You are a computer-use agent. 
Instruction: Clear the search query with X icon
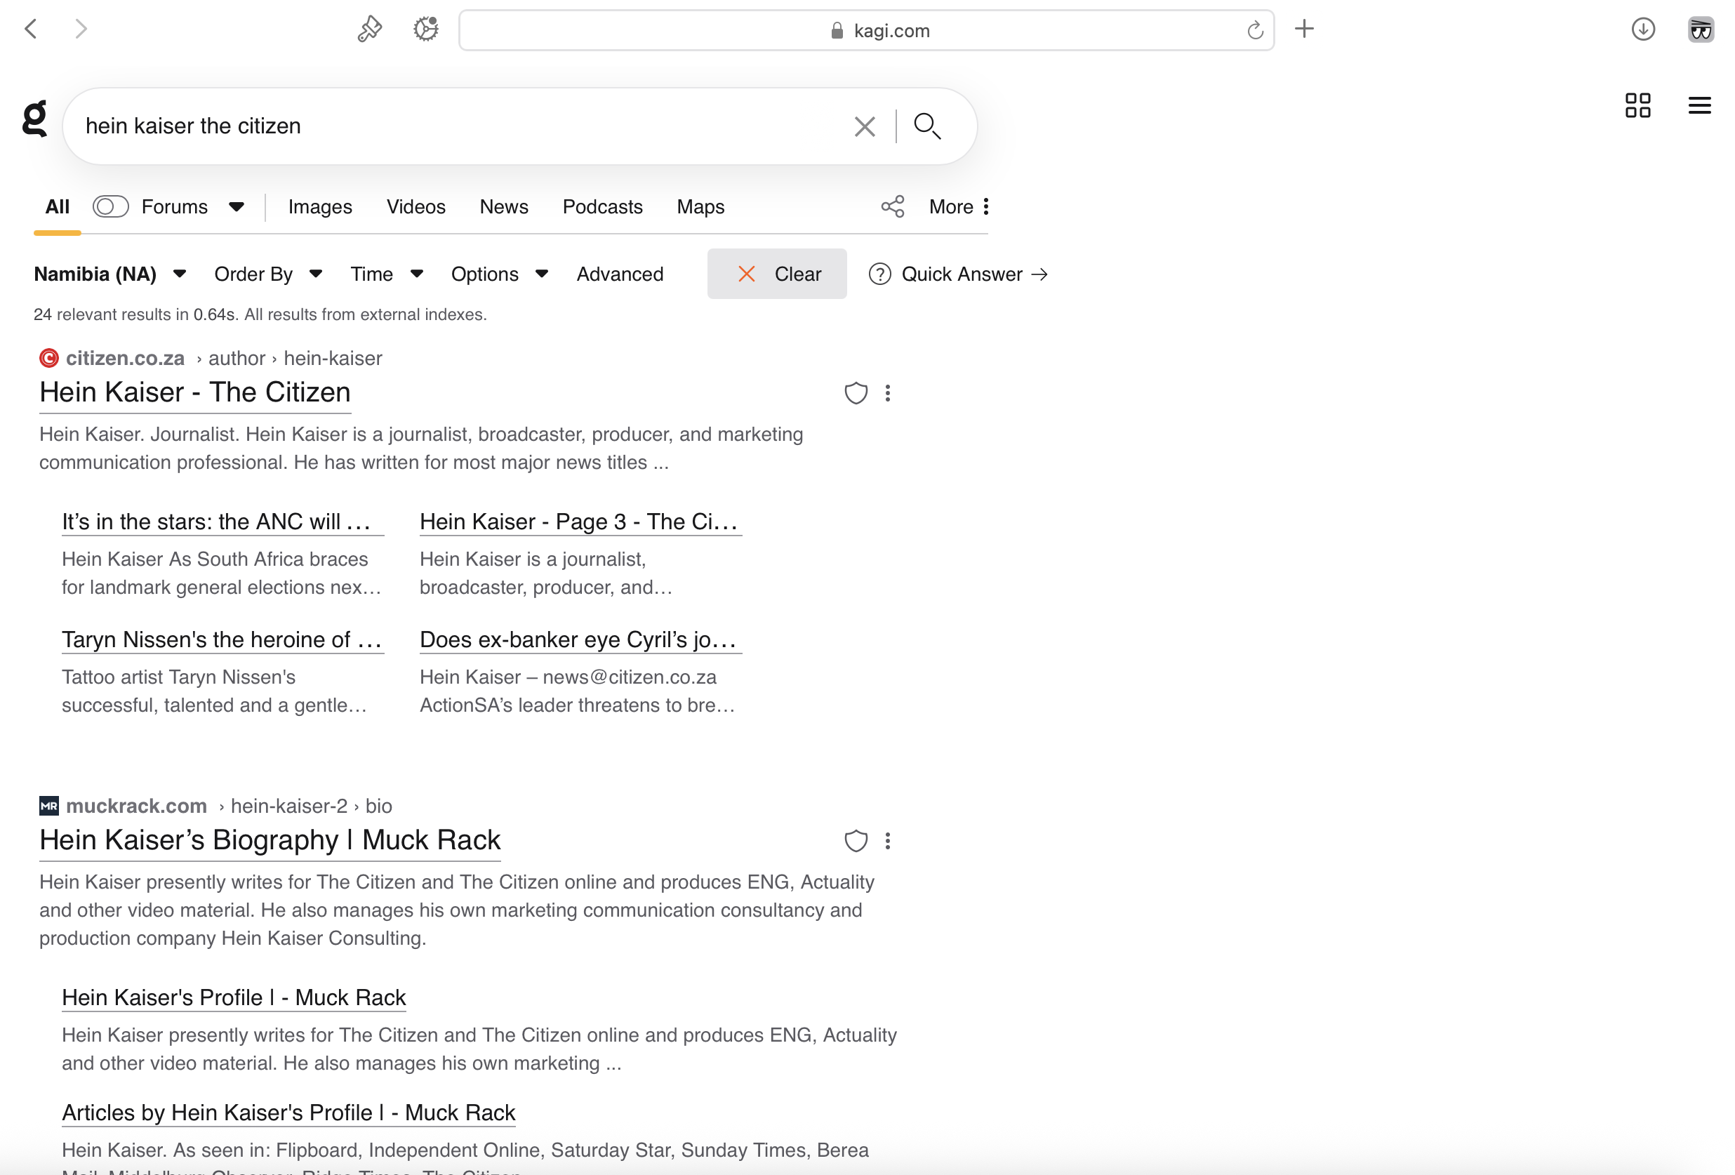pos(864,126)
